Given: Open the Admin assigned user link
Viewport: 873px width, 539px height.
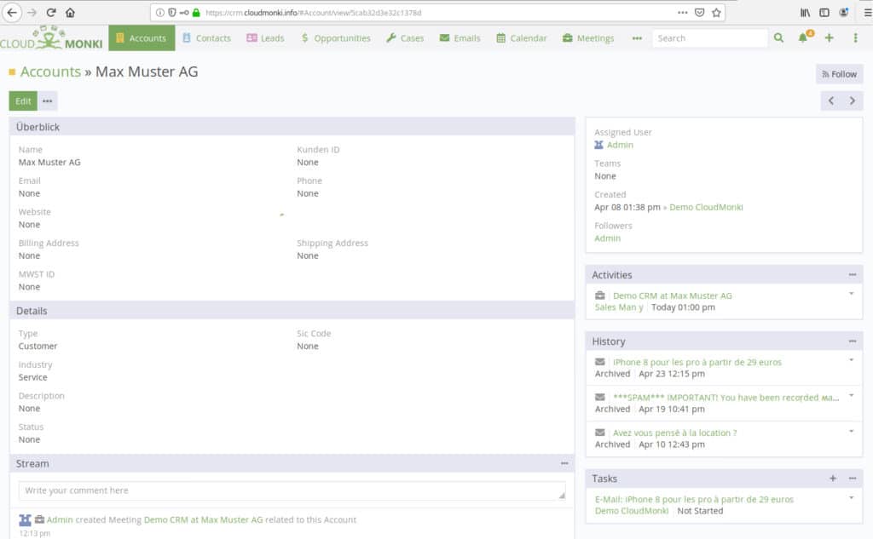Looking at the screenshot, I should 620,145.
